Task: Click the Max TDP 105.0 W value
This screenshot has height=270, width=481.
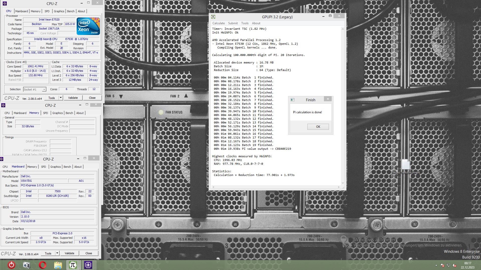Action: click(x=70, y=24)
